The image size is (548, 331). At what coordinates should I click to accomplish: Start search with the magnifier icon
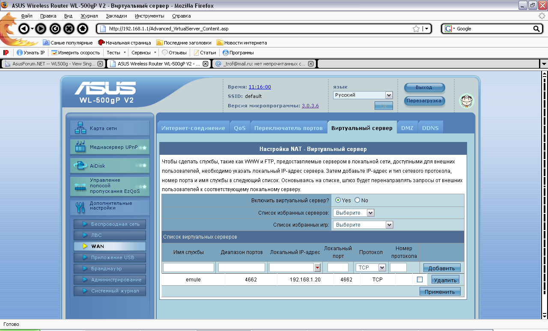click(x=536, y=29)
